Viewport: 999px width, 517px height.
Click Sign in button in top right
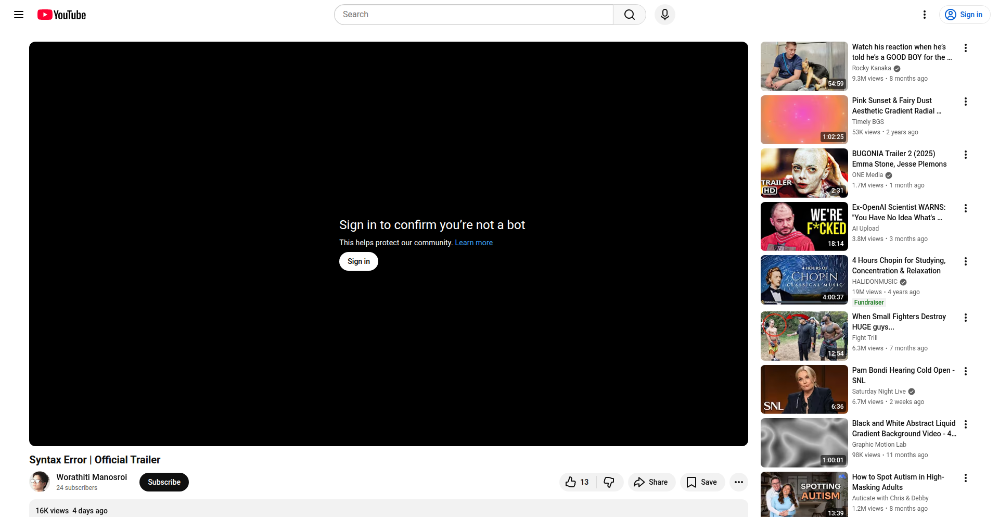(964, 15)
